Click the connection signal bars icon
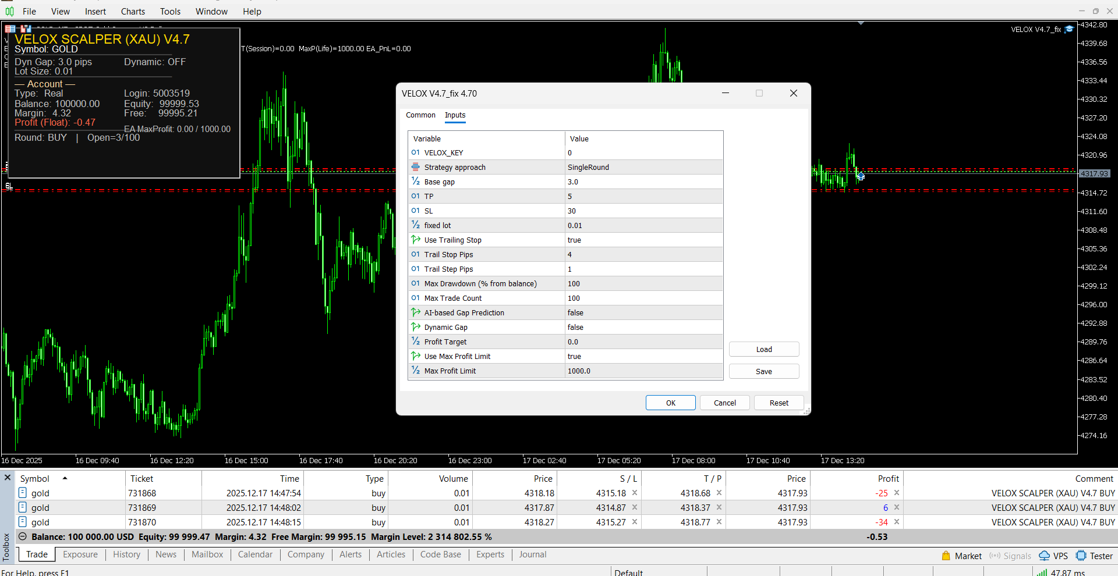The height and width of the screenshot is (576, 1118). tap(1042, 573)
